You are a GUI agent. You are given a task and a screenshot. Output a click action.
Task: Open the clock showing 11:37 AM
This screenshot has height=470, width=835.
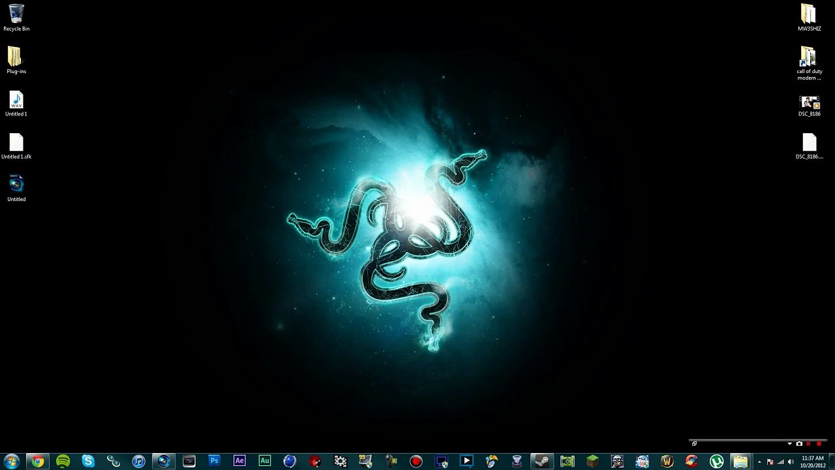(x=812, y=462)
